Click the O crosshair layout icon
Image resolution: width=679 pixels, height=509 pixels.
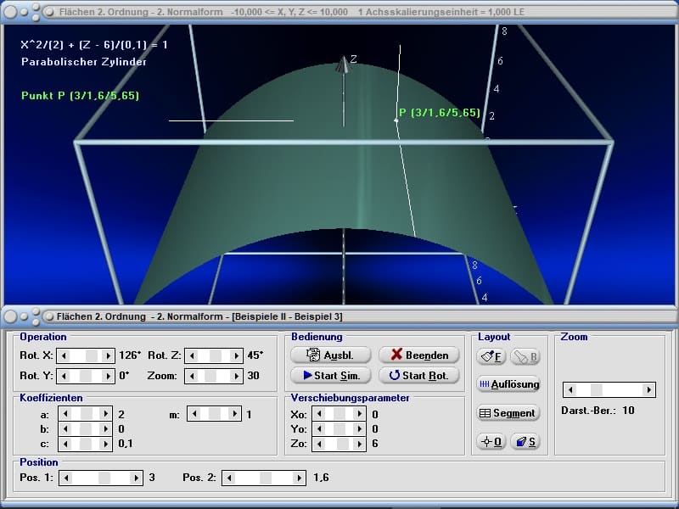[491, 441]
